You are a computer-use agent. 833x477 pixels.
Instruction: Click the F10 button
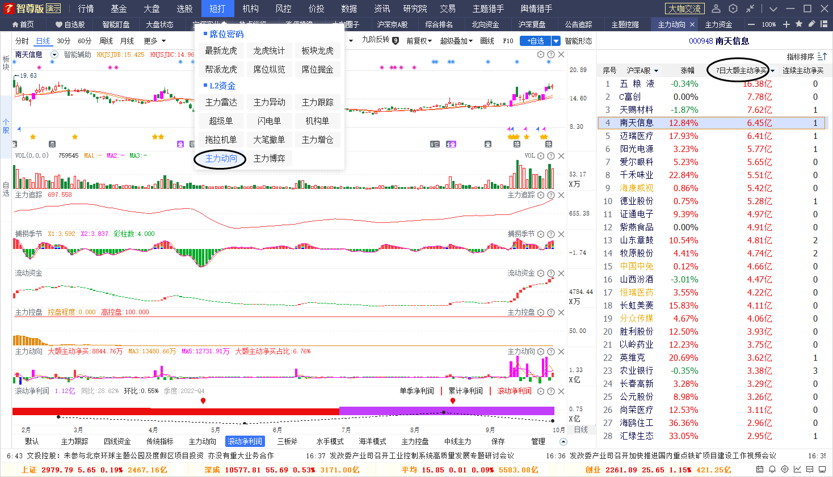click(x=508, y=41)
